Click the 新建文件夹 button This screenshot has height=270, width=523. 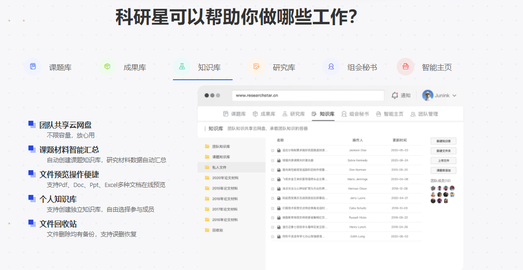pyautogui.click(x=443, y=151)
